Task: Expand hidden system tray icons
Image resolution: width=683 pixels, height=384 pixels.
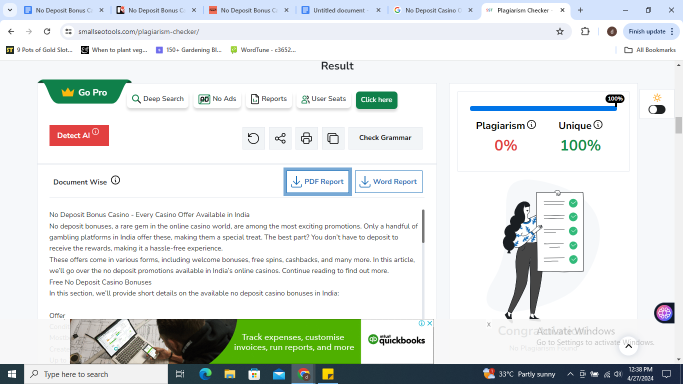Action: [x=570, y=374]
